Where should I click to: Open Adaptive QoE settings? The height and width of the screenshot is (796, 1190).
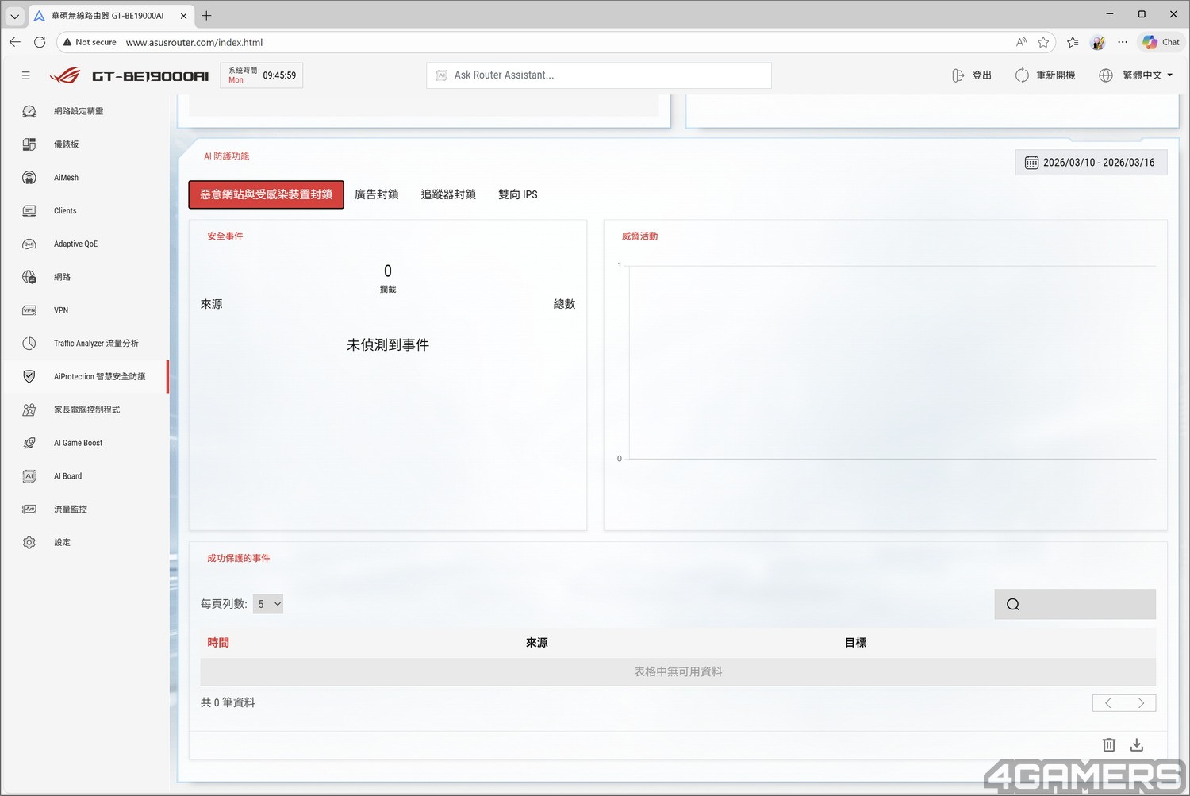pos(75,244)
